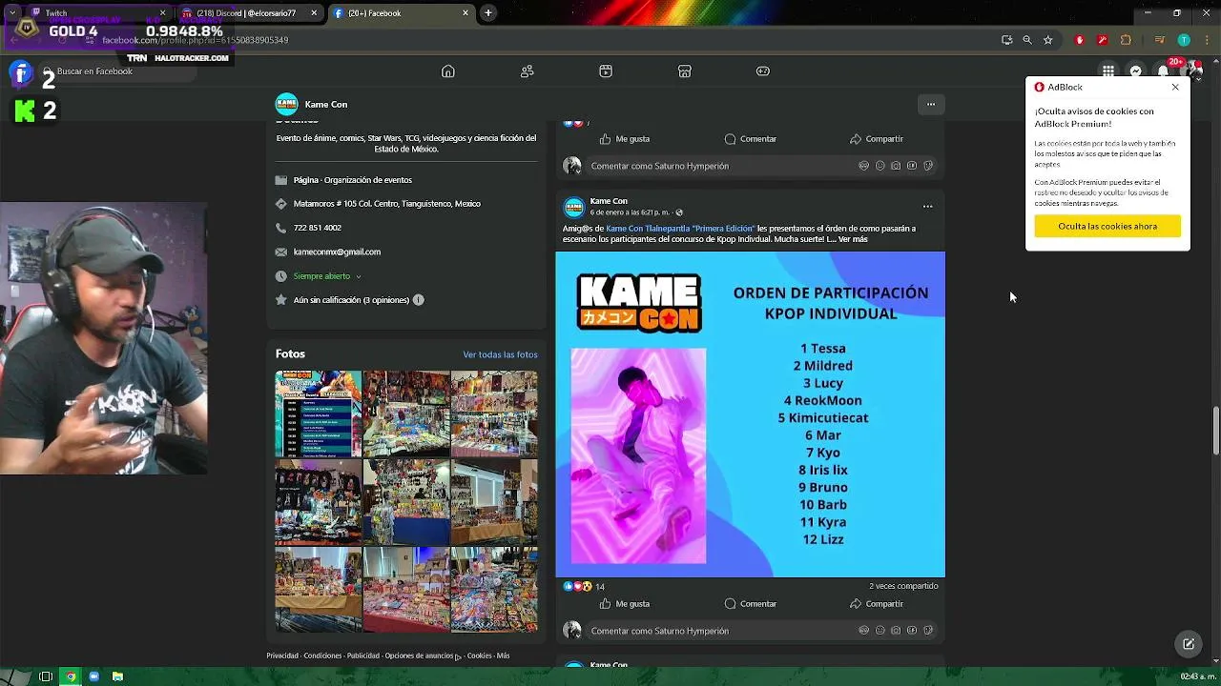Open the Facebook menu grid icon
The width and height of the screenshot is (1221, 686).
tap(1107, 71)
